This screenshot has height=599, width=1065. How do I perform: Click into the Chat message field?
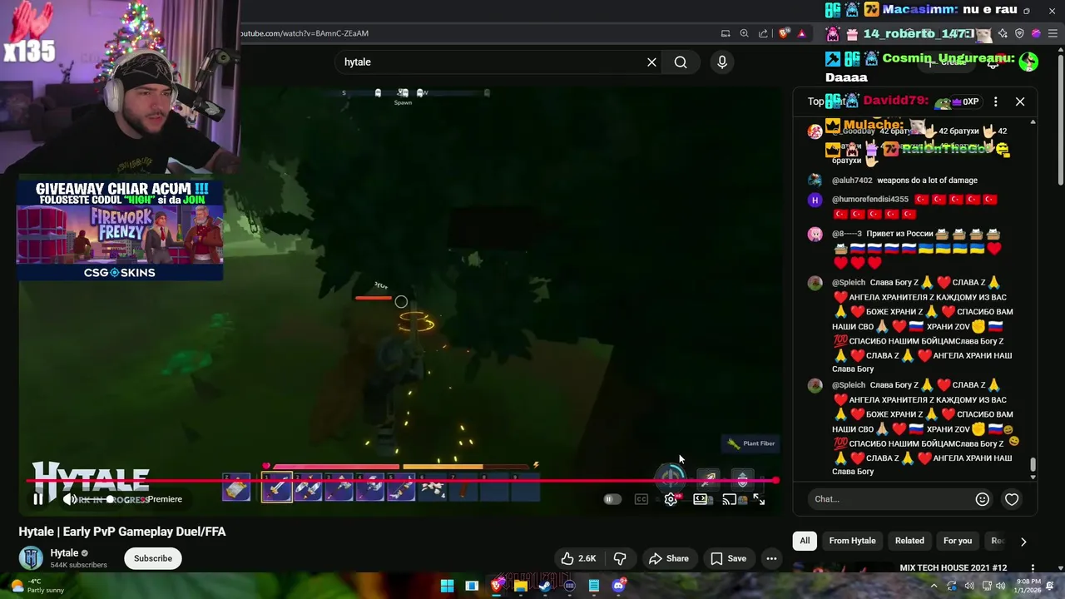890,499
